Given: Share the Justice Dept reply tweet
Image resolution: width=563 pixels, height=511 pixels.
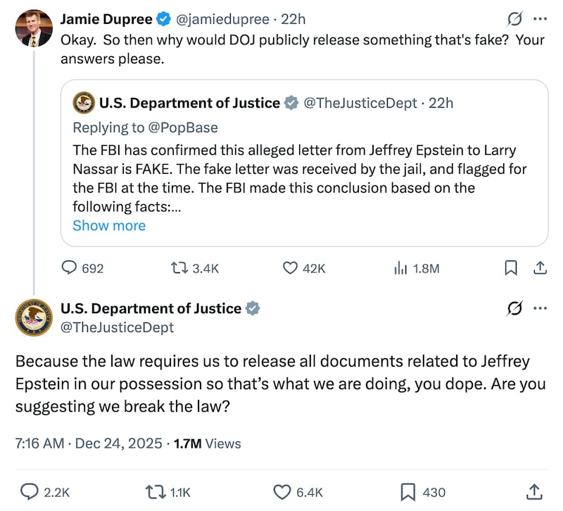Looking at the screenshot, I should point(533,491).
